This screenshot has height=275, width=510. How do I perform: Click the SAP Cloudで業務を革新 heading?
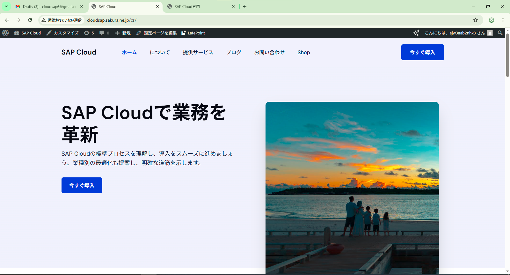point(144,123)
